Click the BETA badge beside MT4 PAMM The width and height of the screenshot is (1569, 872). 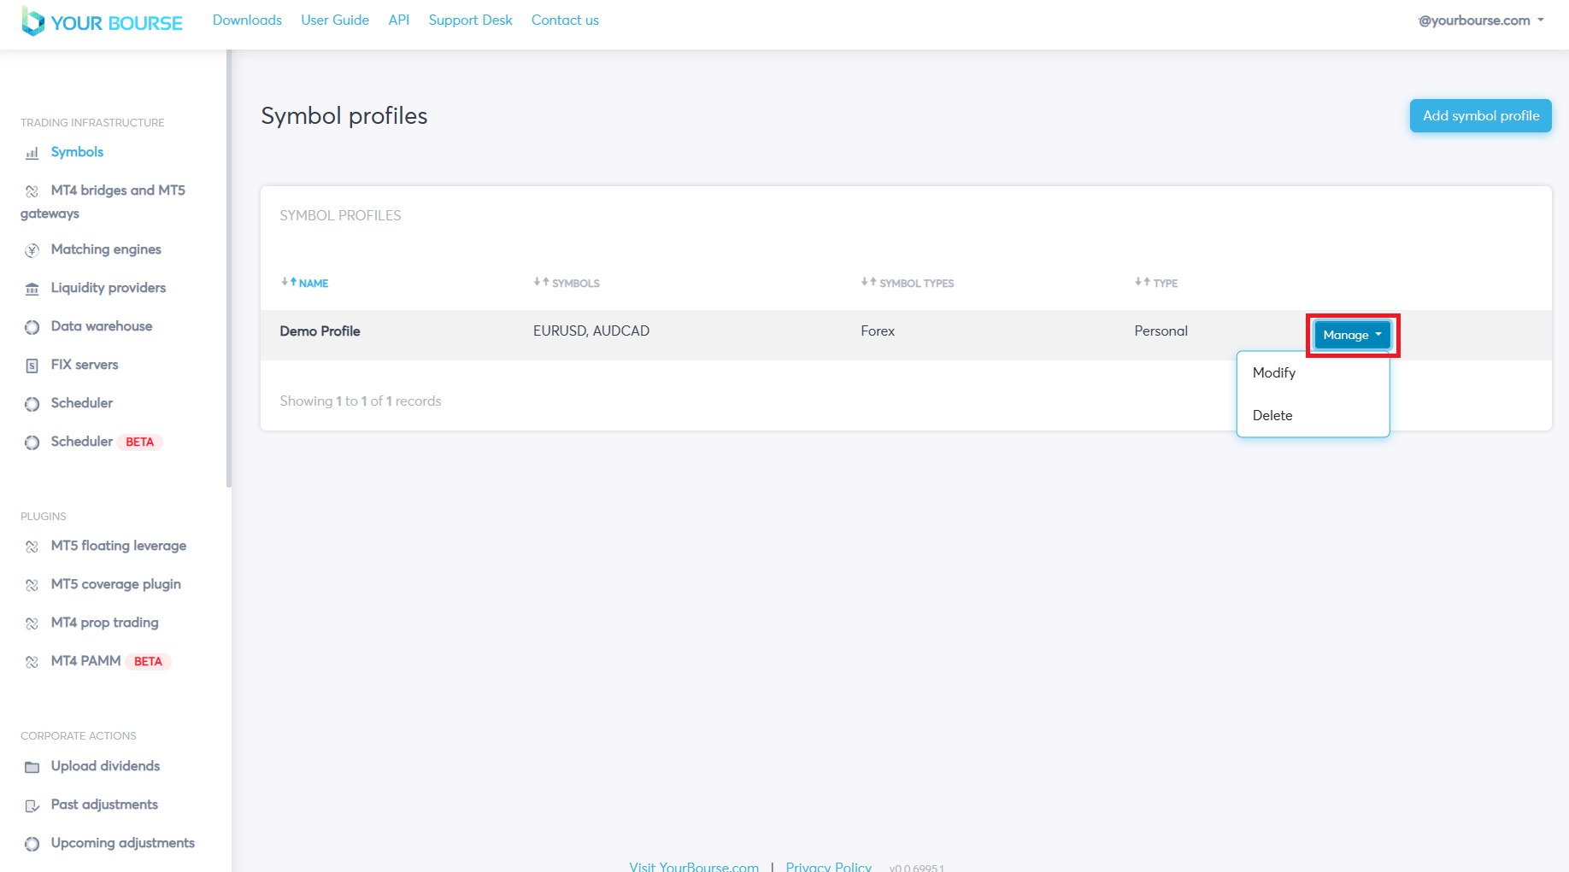(x=148, y=662)
